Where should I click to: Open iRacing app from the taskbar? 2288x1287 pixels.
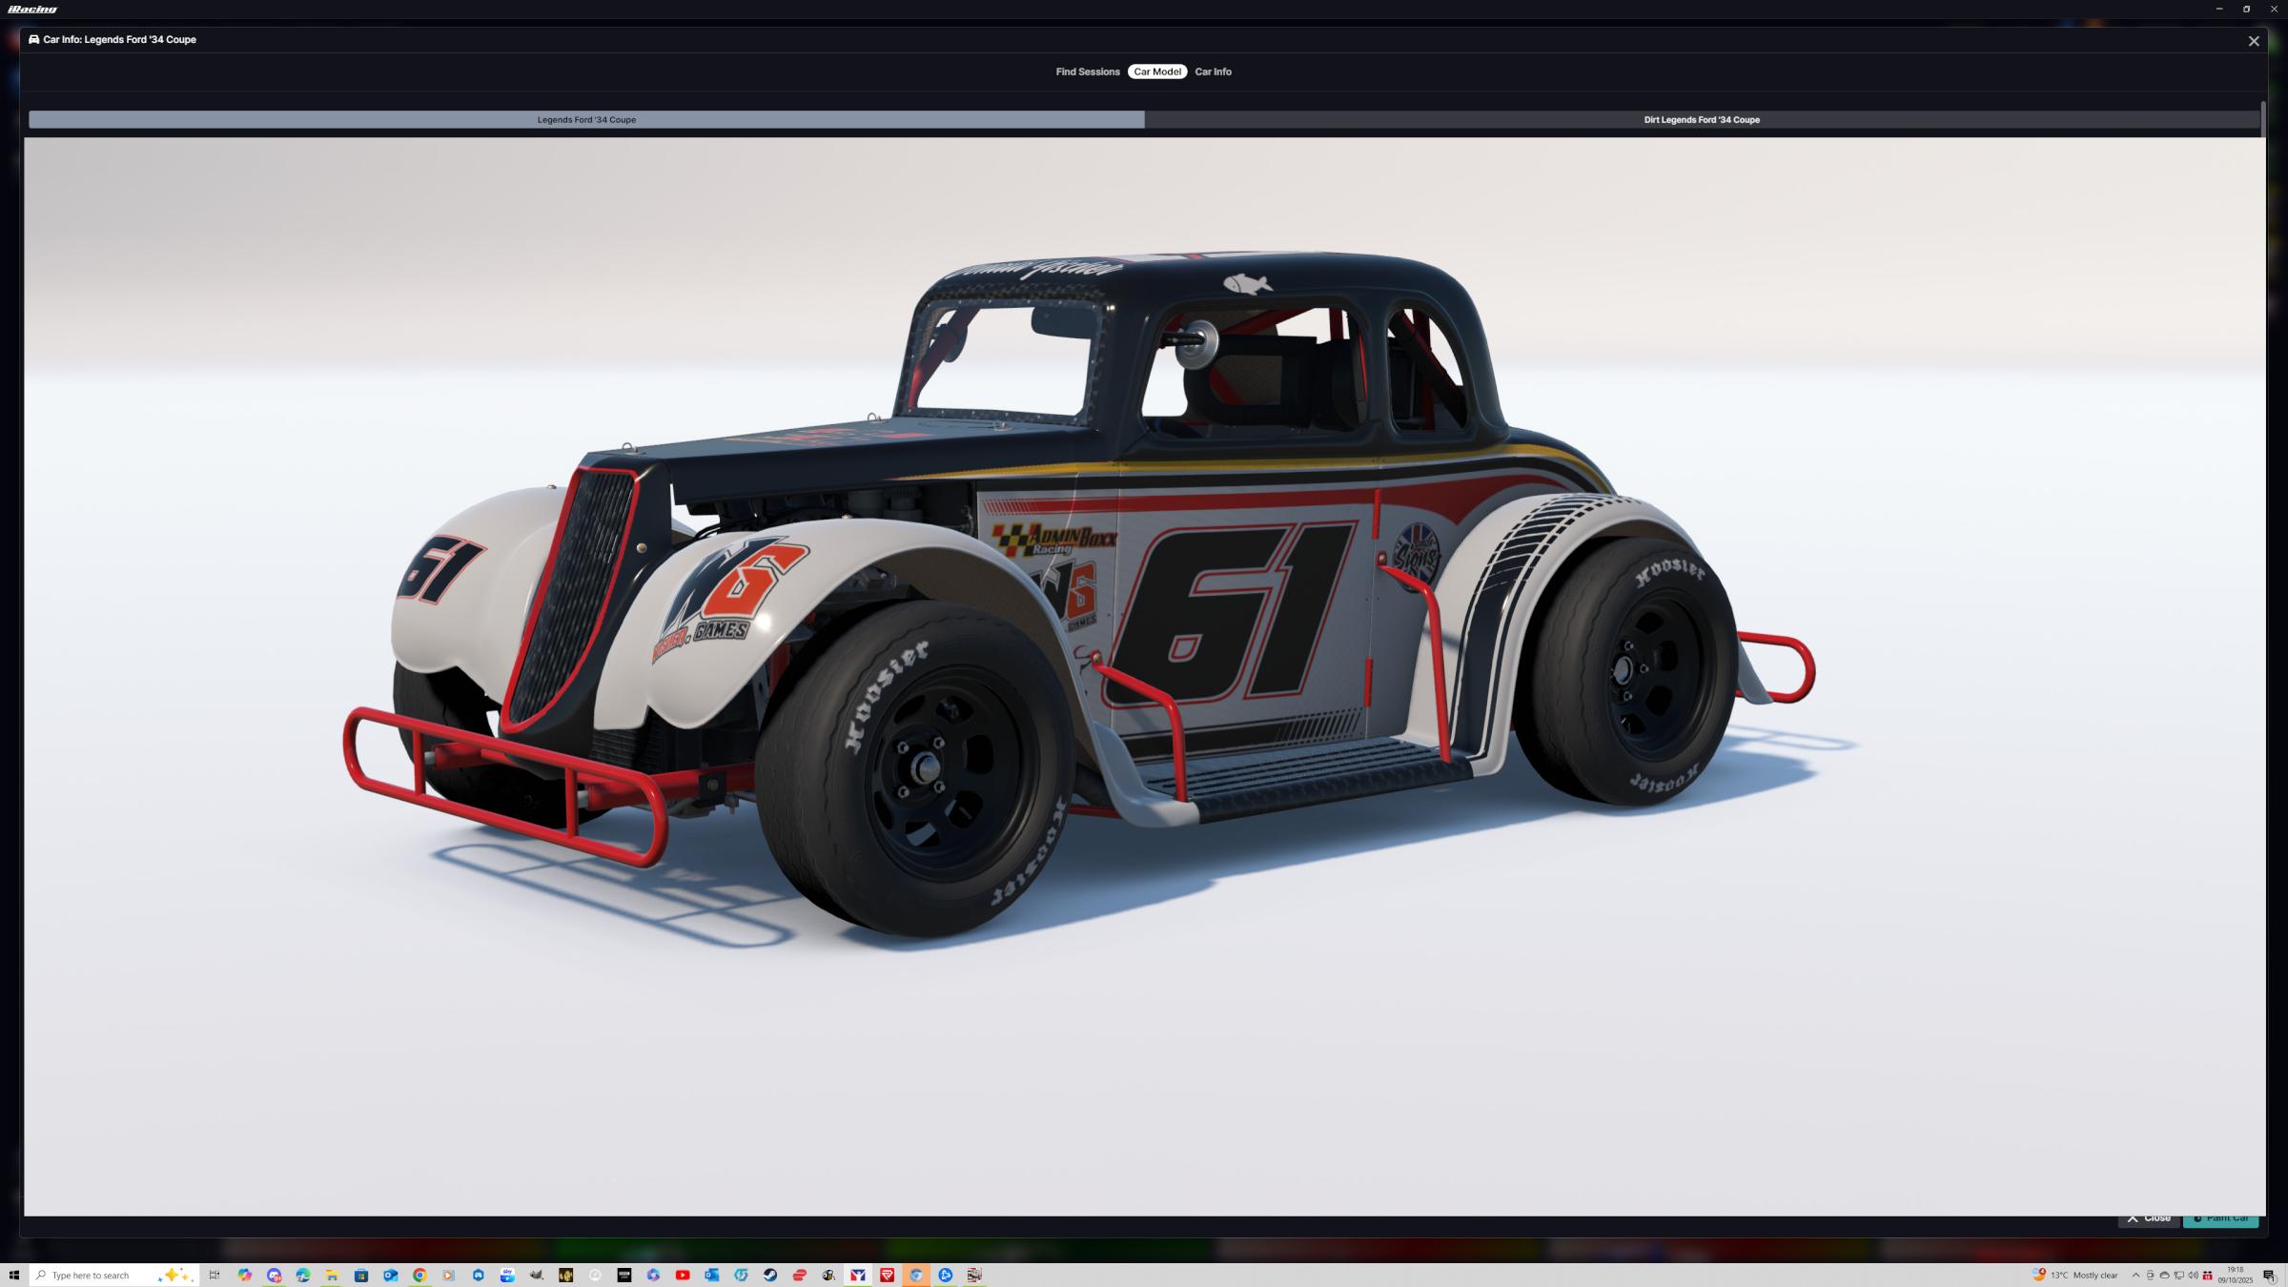858,1276
